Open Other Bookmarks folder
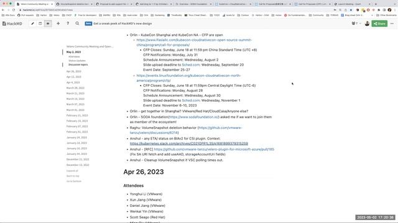This screenshot has width=398, height=223. click(x=386, y=15)
